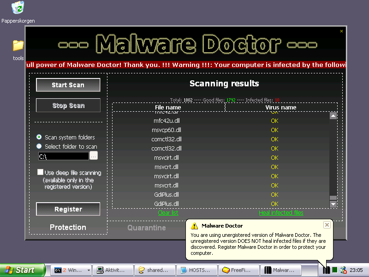Switch to shared... taskbar window
This screenshot has width=369, height=277.
coord(155,270)
